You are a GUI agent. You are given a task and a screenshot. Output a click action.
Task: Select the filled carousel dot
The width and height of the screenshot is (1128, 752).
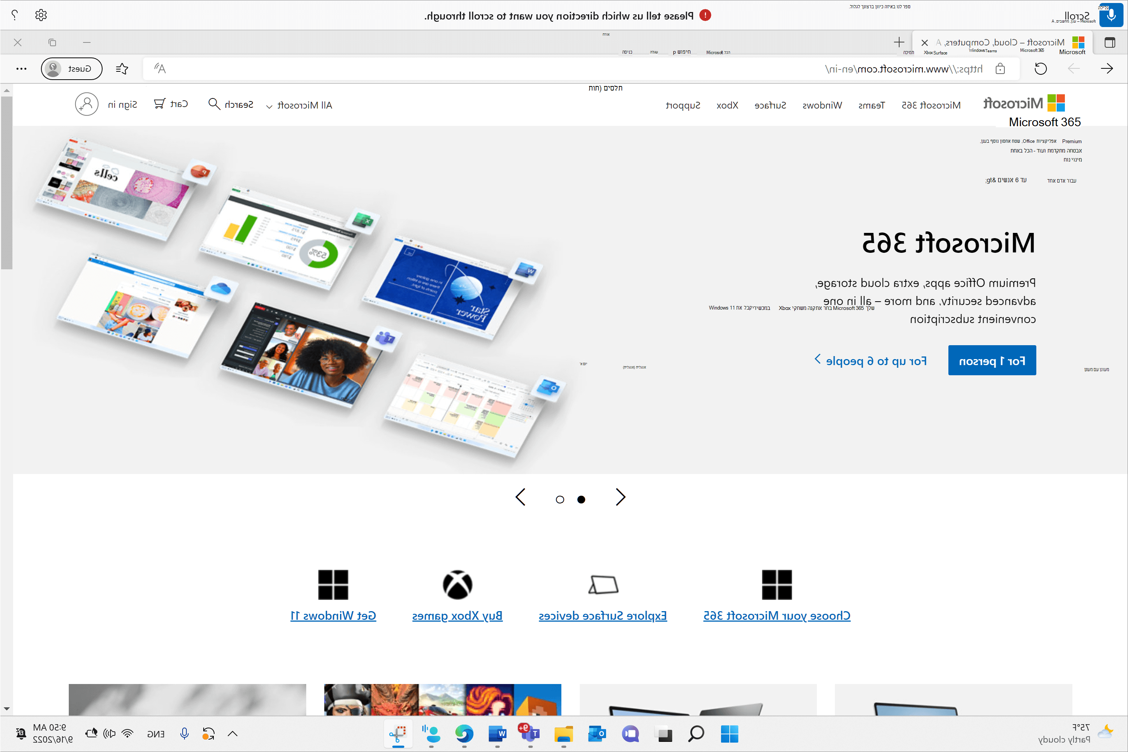click(x=581, y=499)
